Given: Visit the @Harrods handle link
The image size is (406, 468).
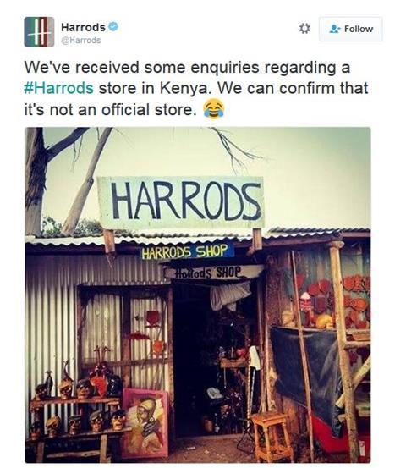Looking at the screenshot, I should (81, 41).
